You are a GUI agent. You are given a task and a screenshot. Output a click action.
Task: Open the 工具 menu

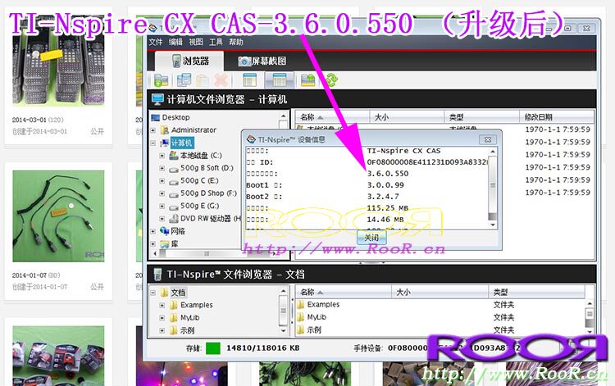(x=216, y=42)
